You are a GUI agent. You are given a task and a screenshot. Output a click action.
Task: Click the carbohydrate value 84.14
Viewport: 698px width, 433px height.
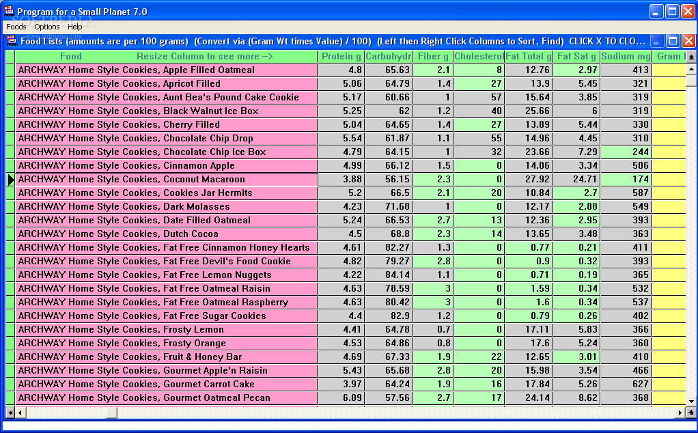pos(388,275)
